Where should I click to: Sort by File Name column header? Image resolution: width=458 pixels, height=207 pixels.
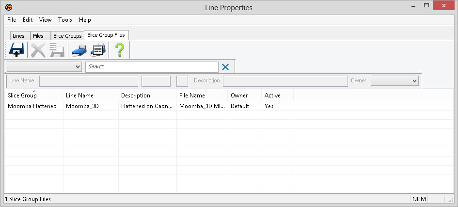pos(192,96)
